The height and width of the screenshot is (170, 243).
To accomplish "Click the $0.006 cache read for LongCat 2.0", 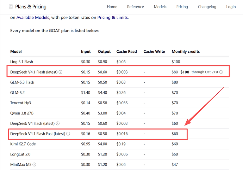I will click(122, 154).
